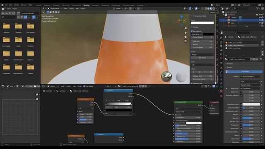Click the Principled BSDF node header

point(188,102)
